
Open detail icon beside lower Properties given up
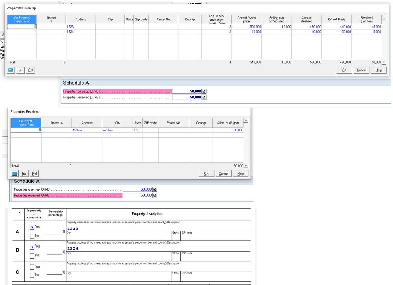(155, 189)
